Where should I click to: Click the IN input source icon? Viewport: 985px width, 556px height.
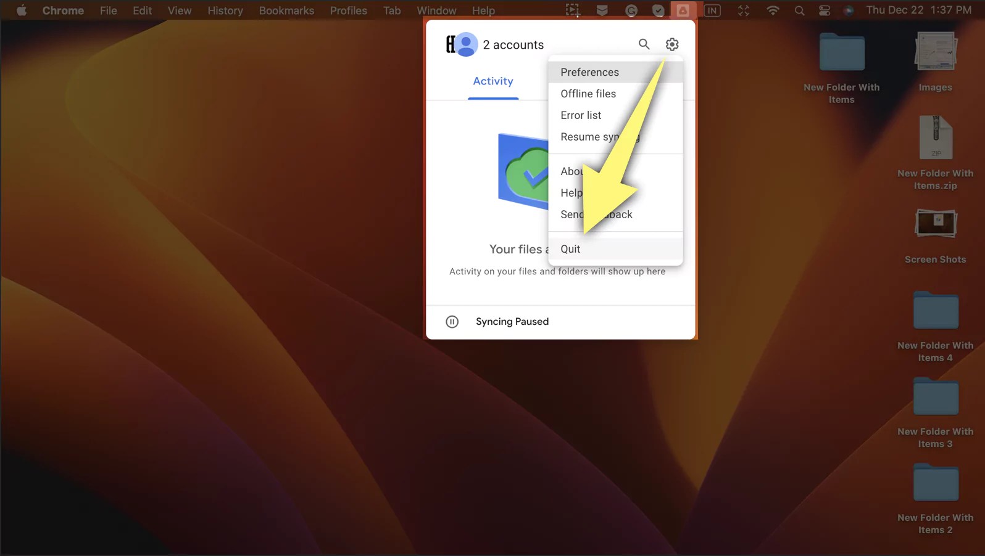(x=712, y=10)
